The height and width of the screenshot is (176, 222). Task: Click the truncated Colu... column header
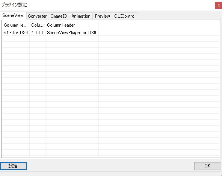click(x=37, y=25)
